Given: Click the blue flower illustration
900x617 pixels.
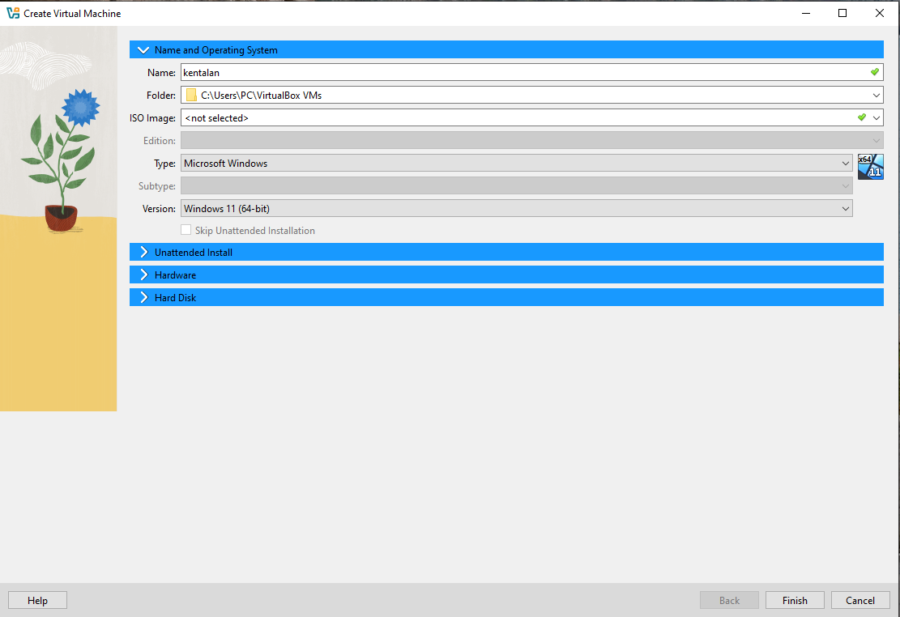Looking at the screenshot, I should (79, 106).
